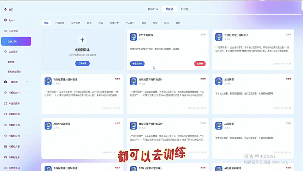Screen dimensions: 303x171
Task: Click the SEO（搜索引擎优化）card title
Action: click(x=150, y=168)
